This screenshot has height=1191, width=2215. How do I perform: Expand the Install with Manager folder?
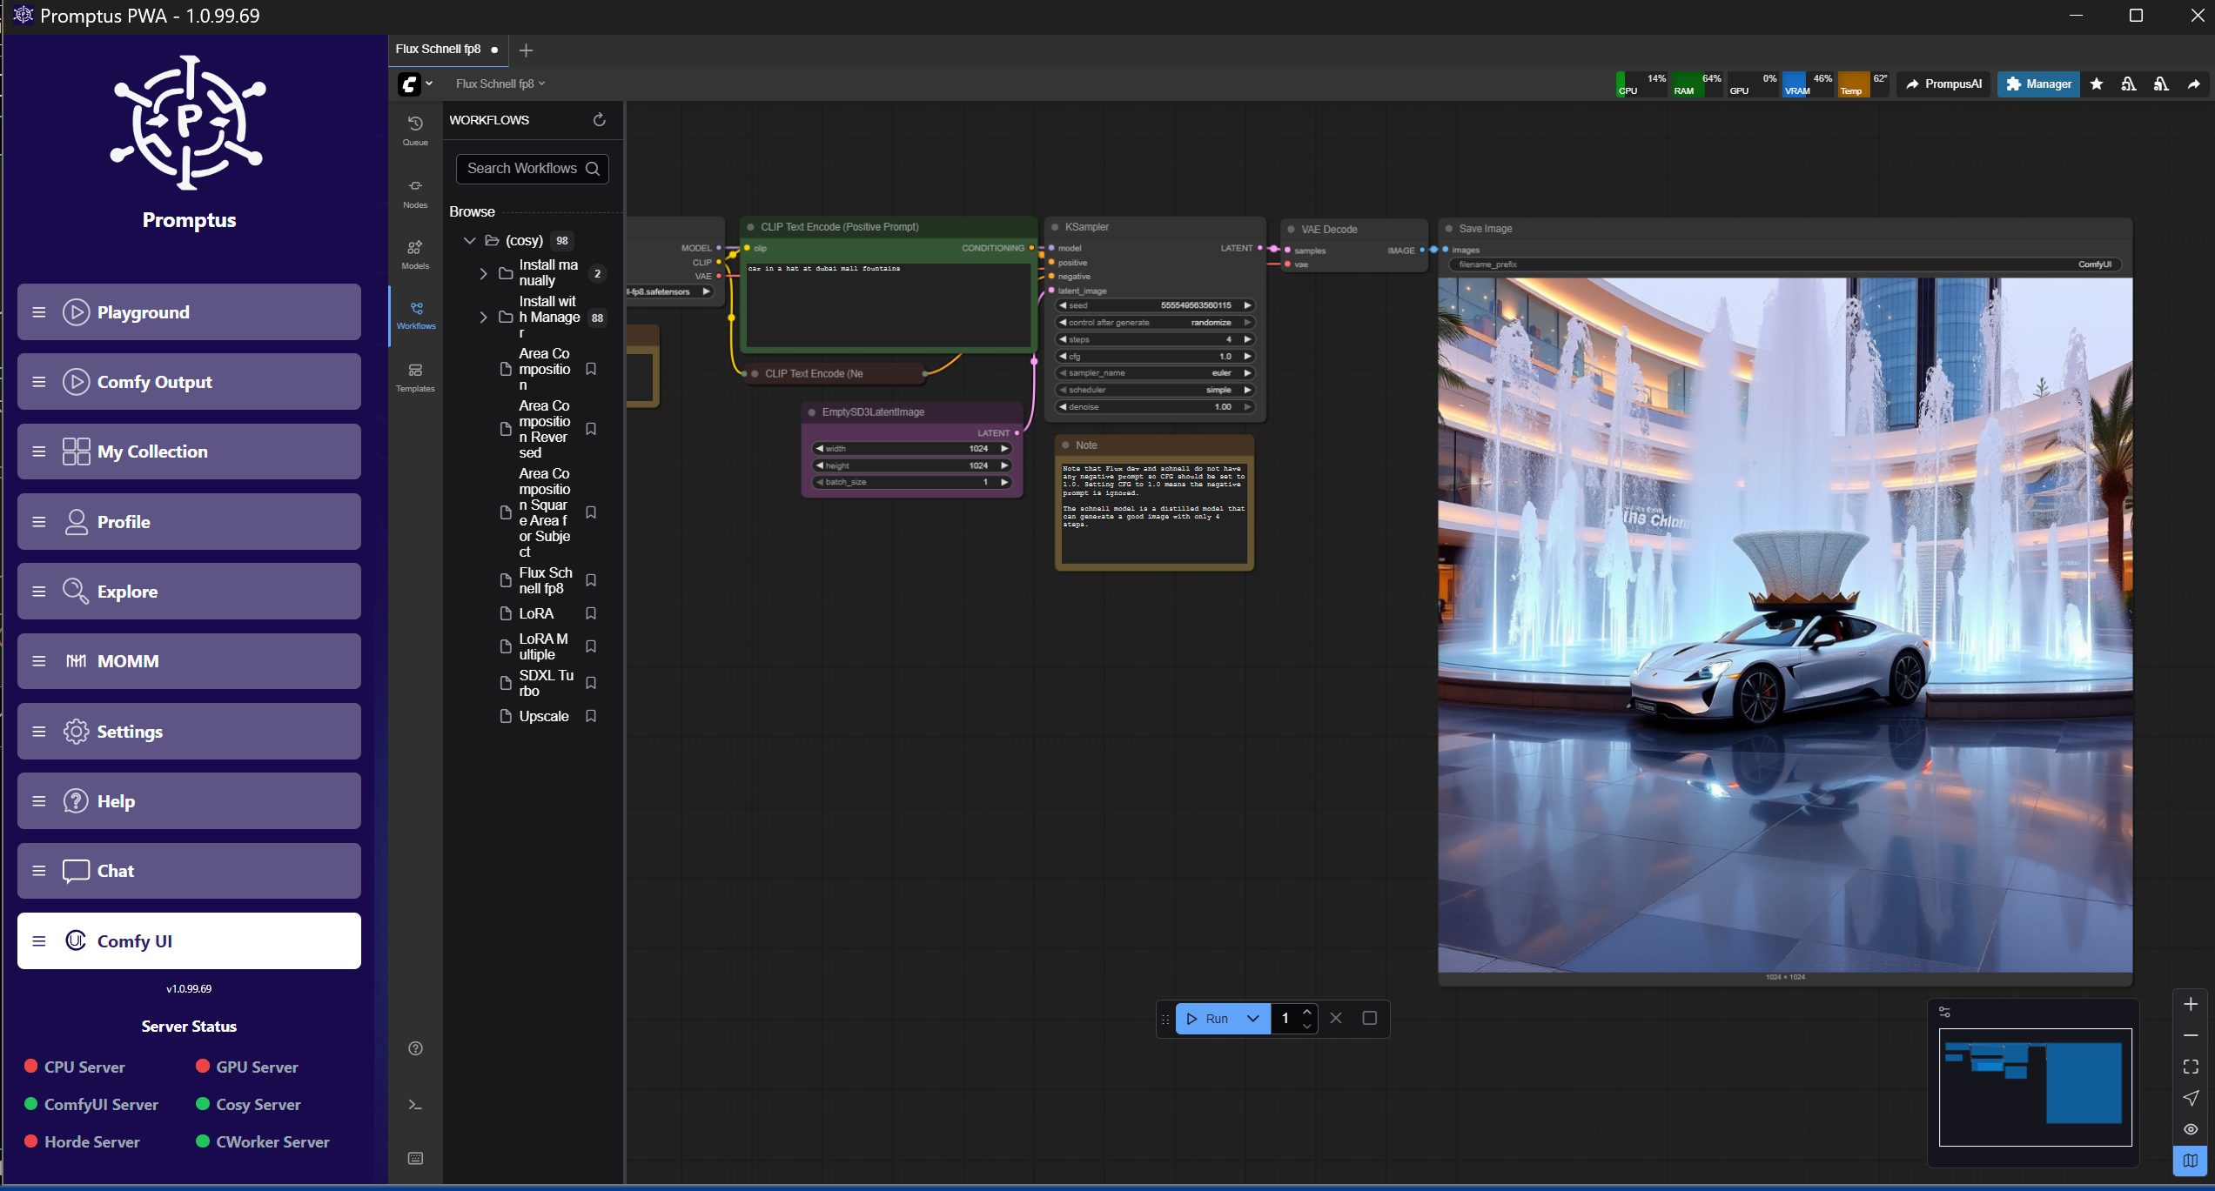point(484,317)
